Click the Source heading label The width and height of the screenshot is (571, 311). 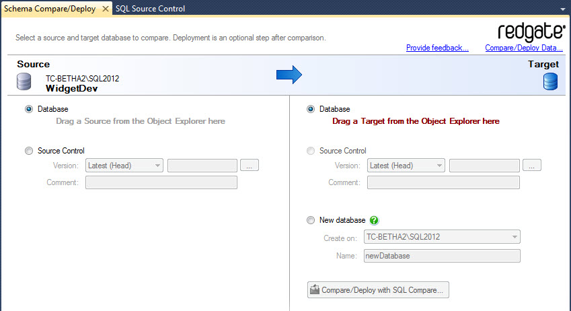tap(33, 64)
